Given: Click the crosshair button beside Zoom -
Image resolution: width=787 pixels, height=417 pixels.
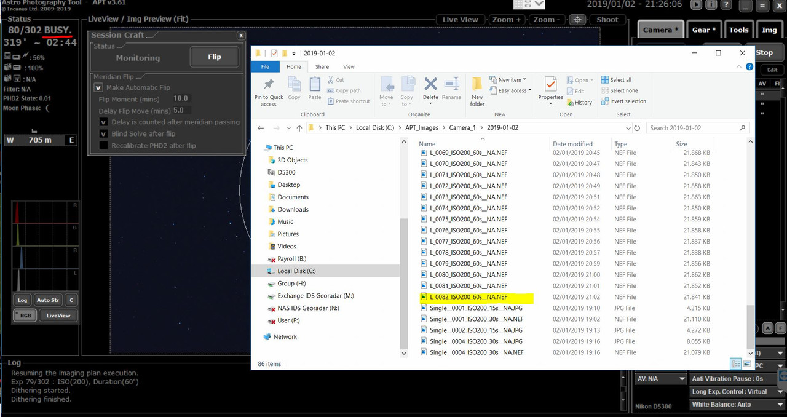Looking at the screenshot, I should [577, 20].
